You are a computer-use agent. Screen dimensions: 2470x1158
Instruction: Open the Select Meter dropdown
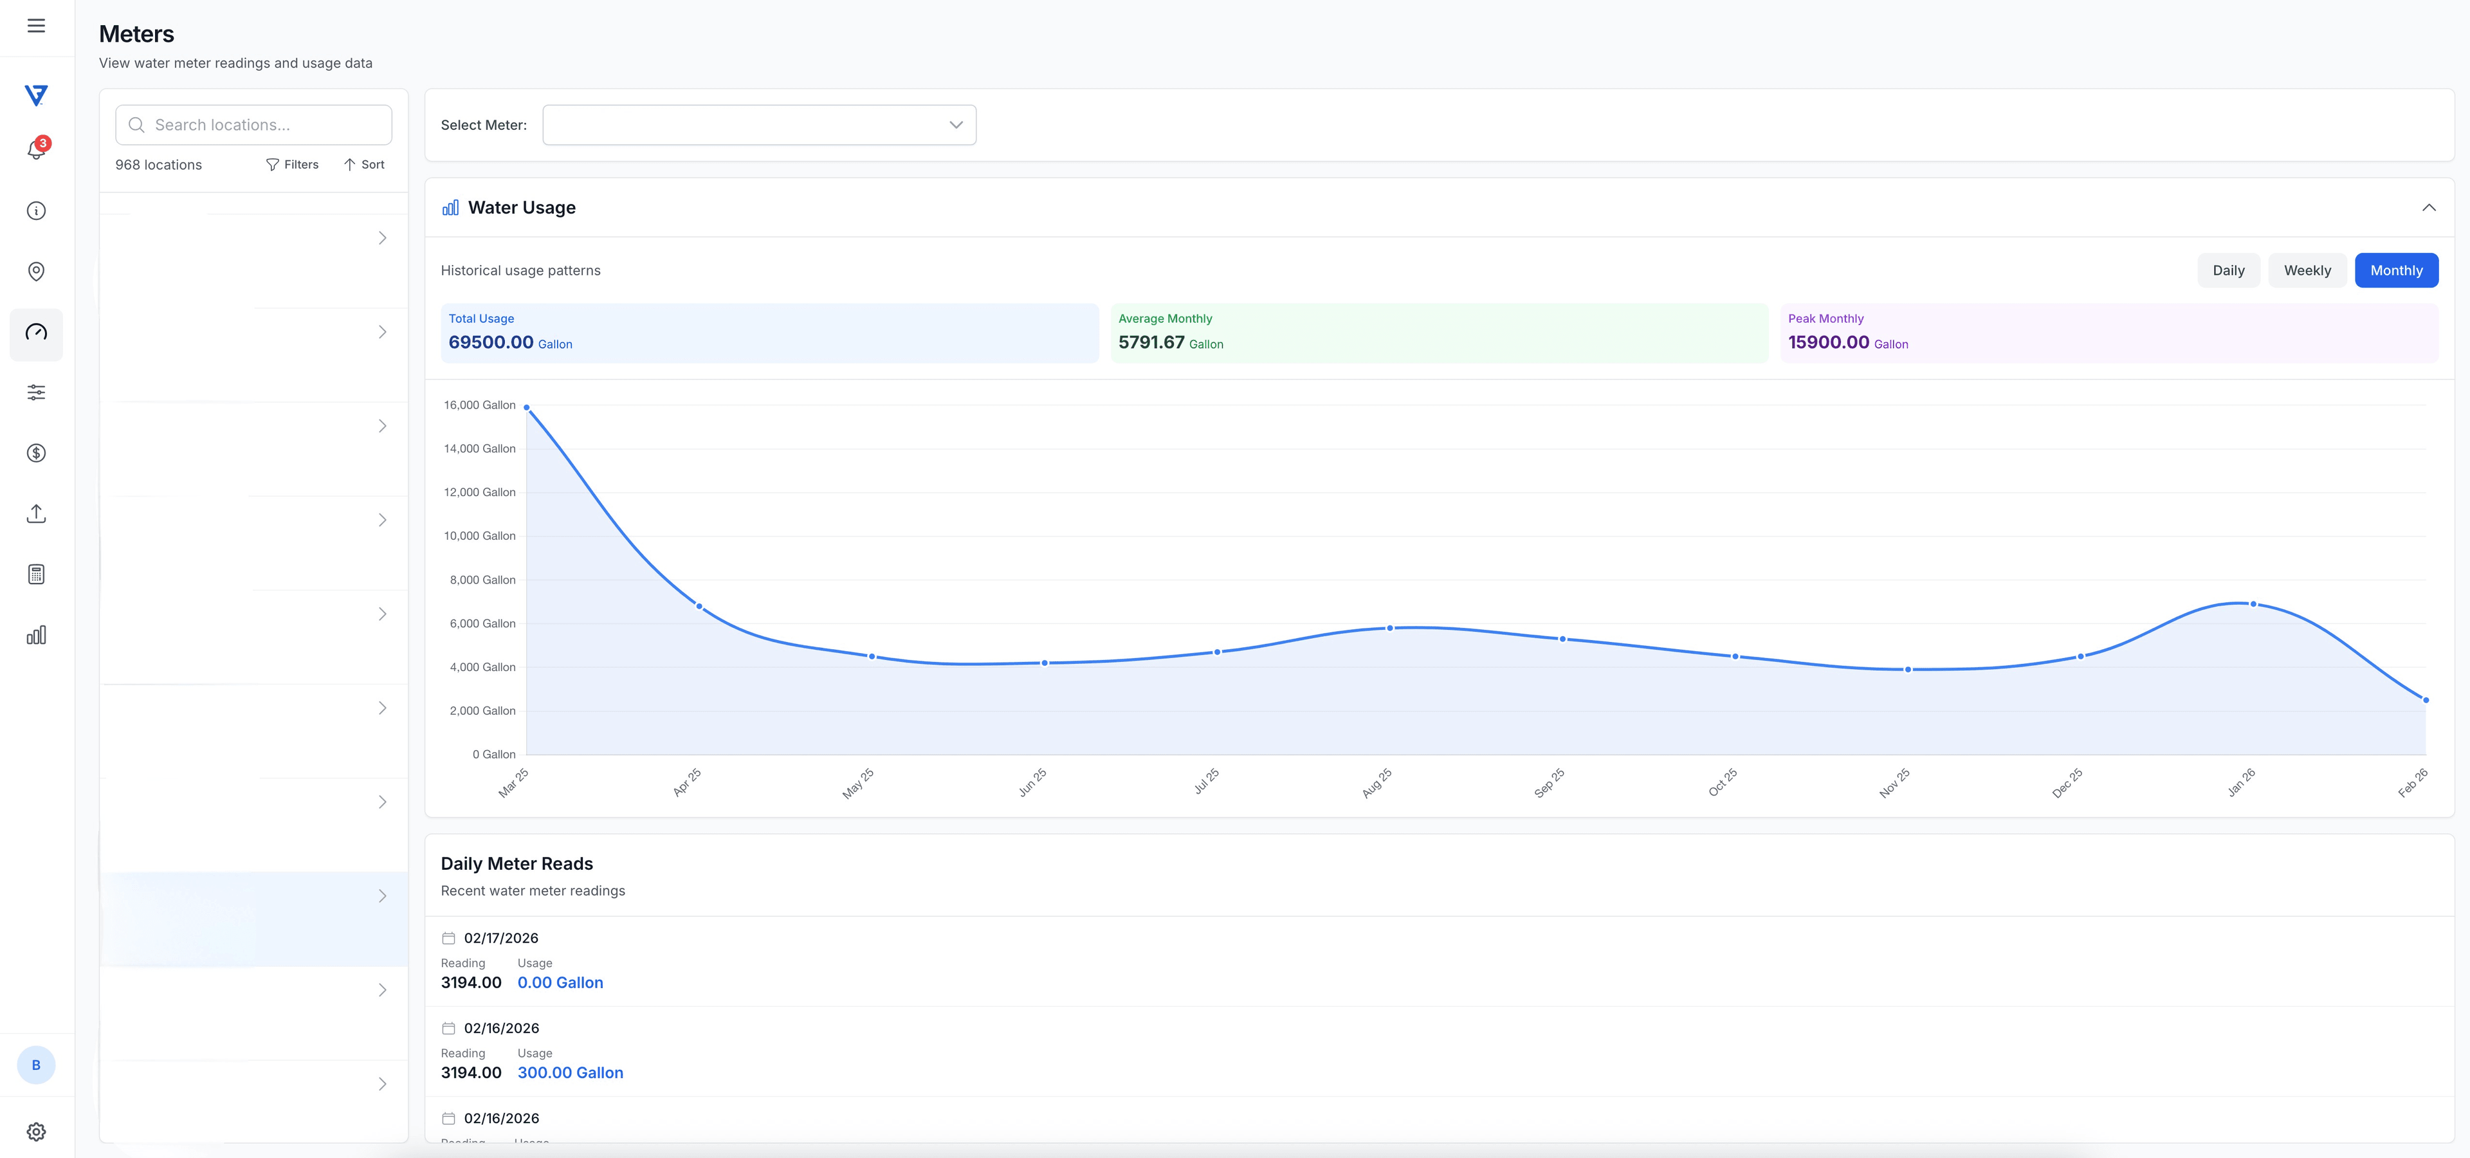pos(758,125)
